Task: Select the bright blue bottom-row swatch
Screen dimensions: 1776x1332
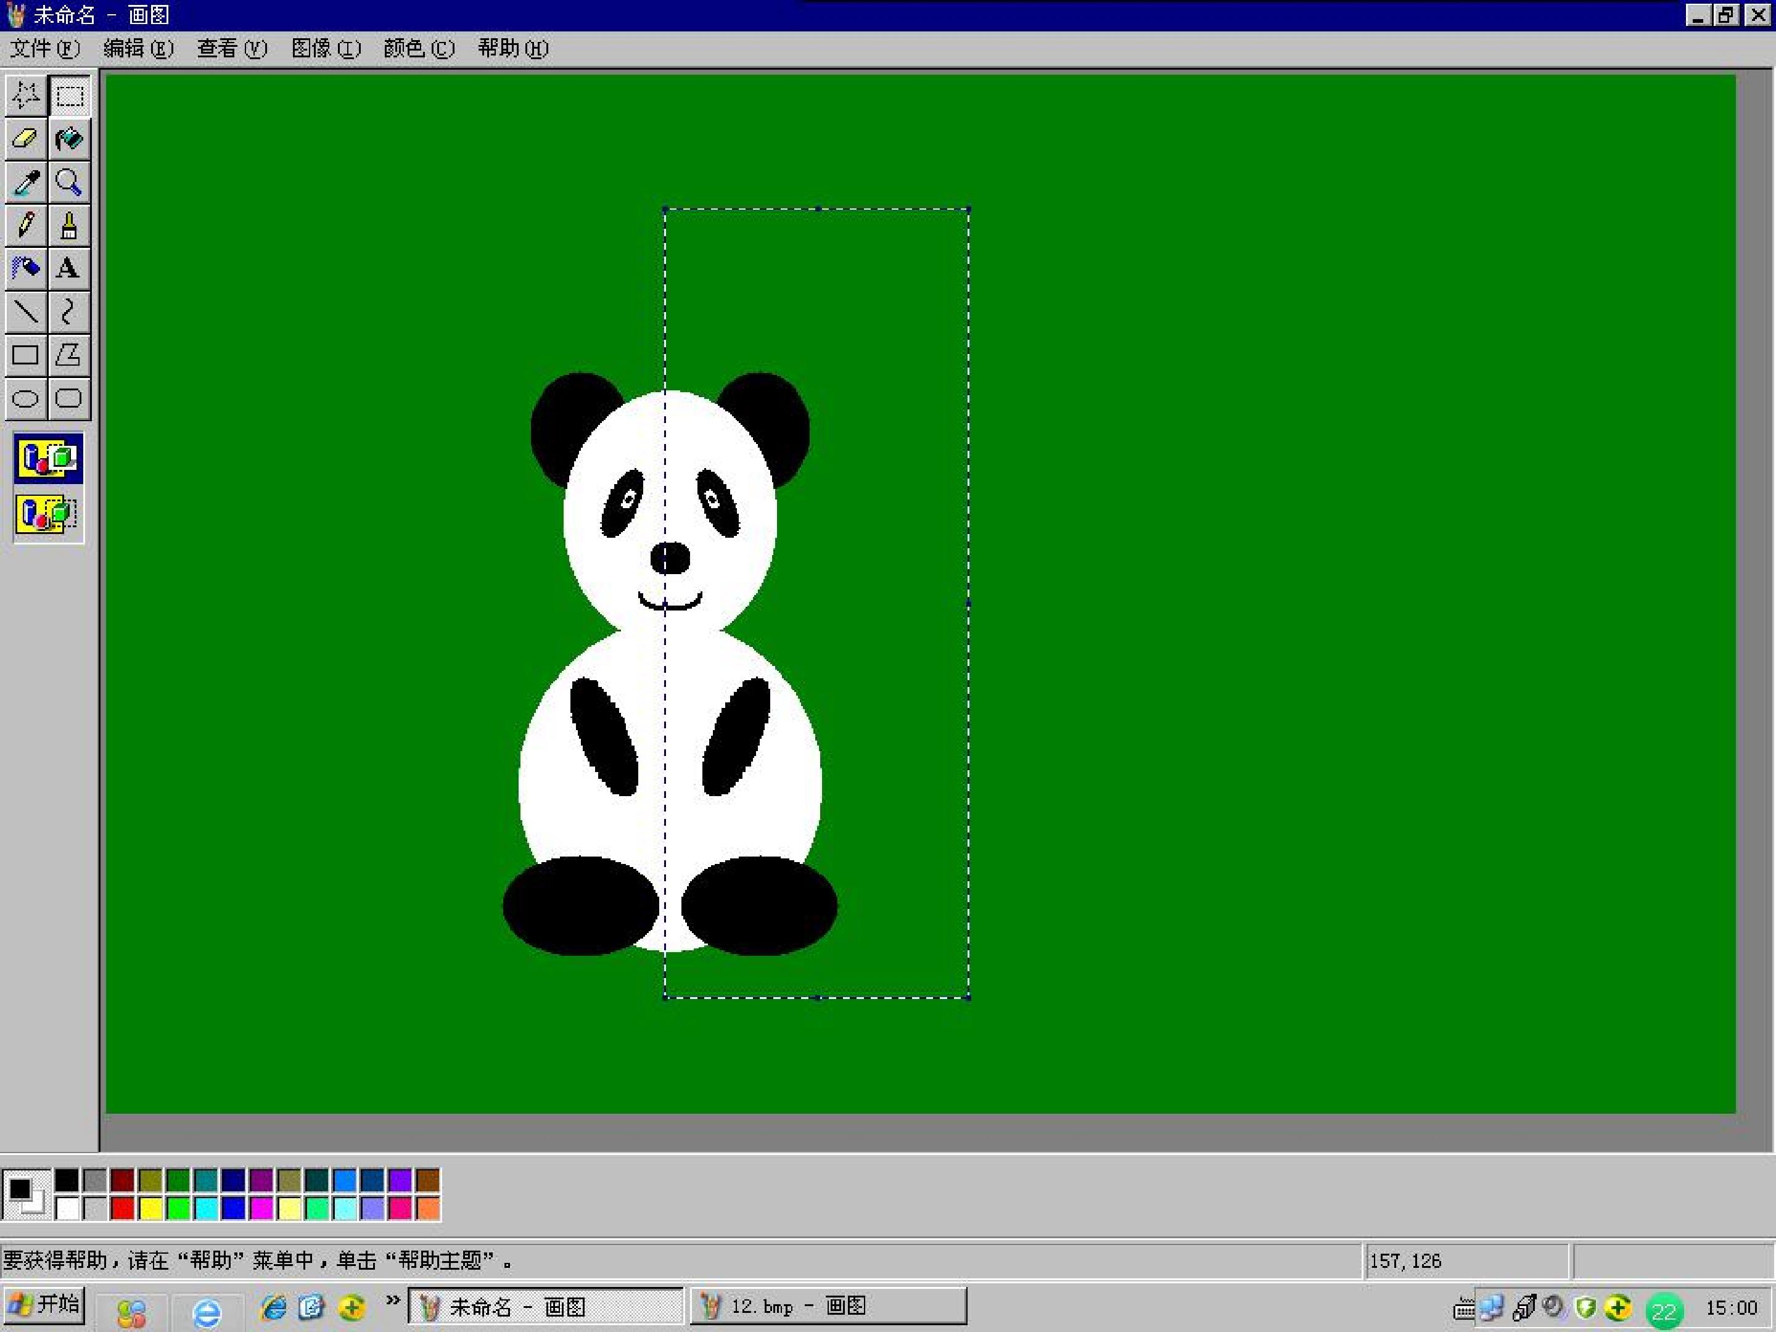Action: coord(234,1207)
